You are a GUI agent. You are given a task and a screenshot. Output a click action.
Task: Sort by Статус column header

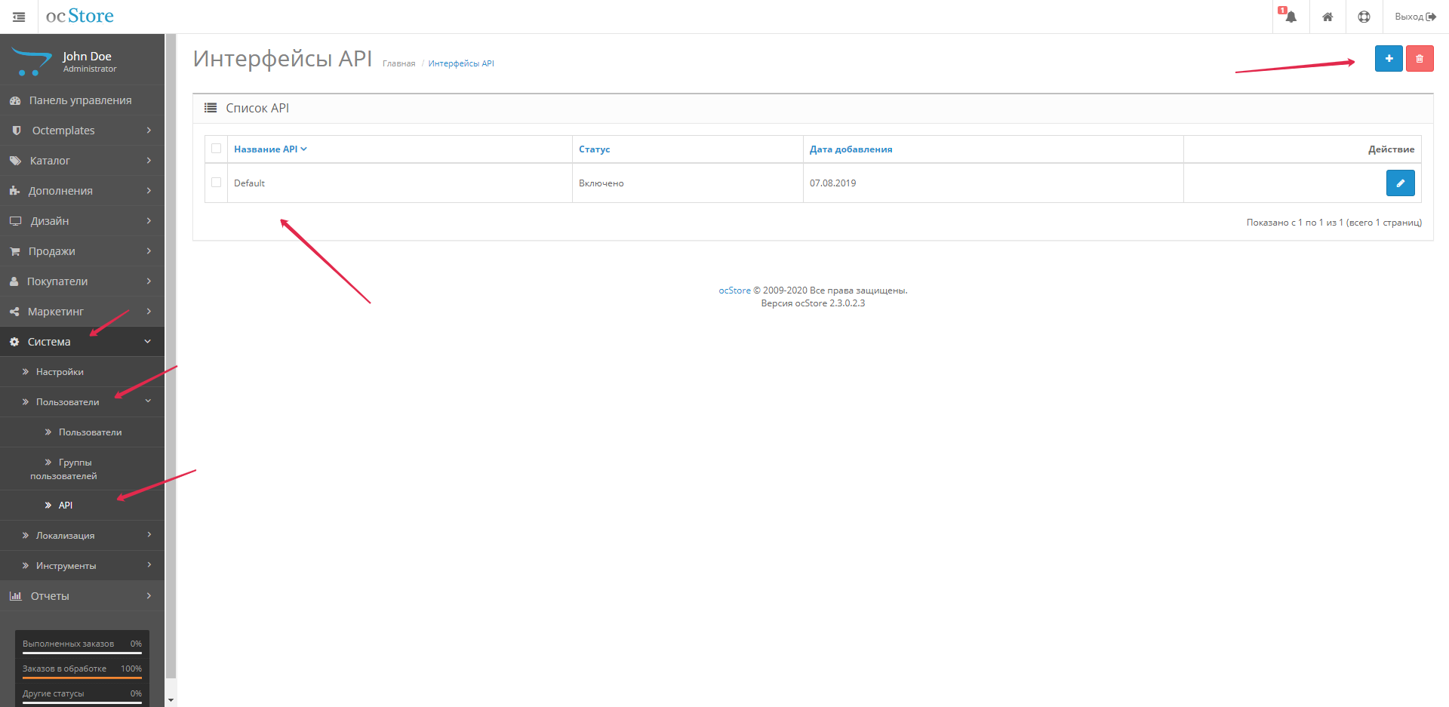594,149
